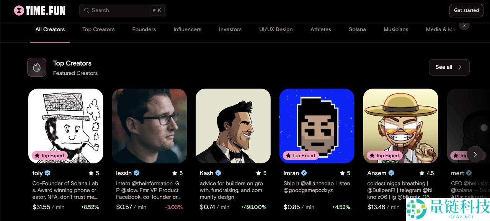Switch to the Founders tab
490x221 pixels.
144,29
